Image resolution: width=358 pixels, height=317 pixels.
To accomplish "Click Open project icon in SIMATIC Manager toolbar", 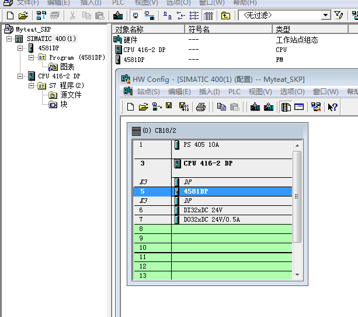I will [23, 16].
